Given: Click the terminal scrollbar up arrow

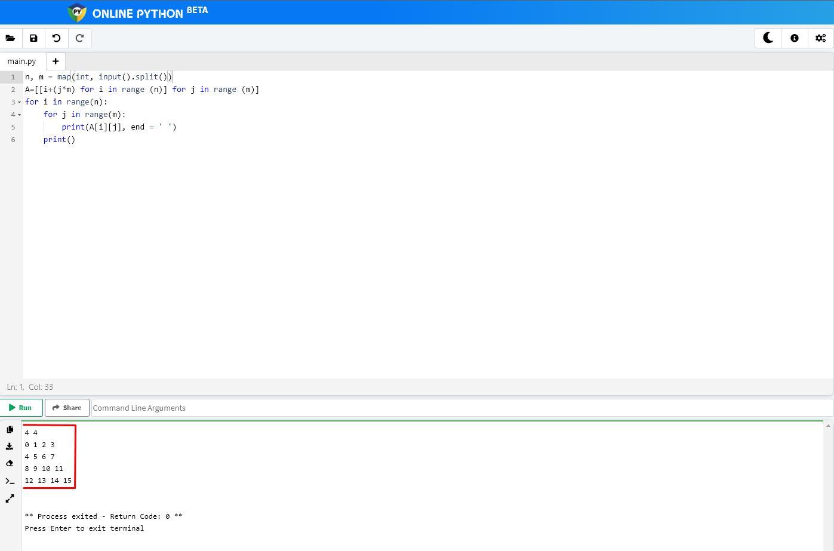Looking at the screenshot, I should [828, 426].
